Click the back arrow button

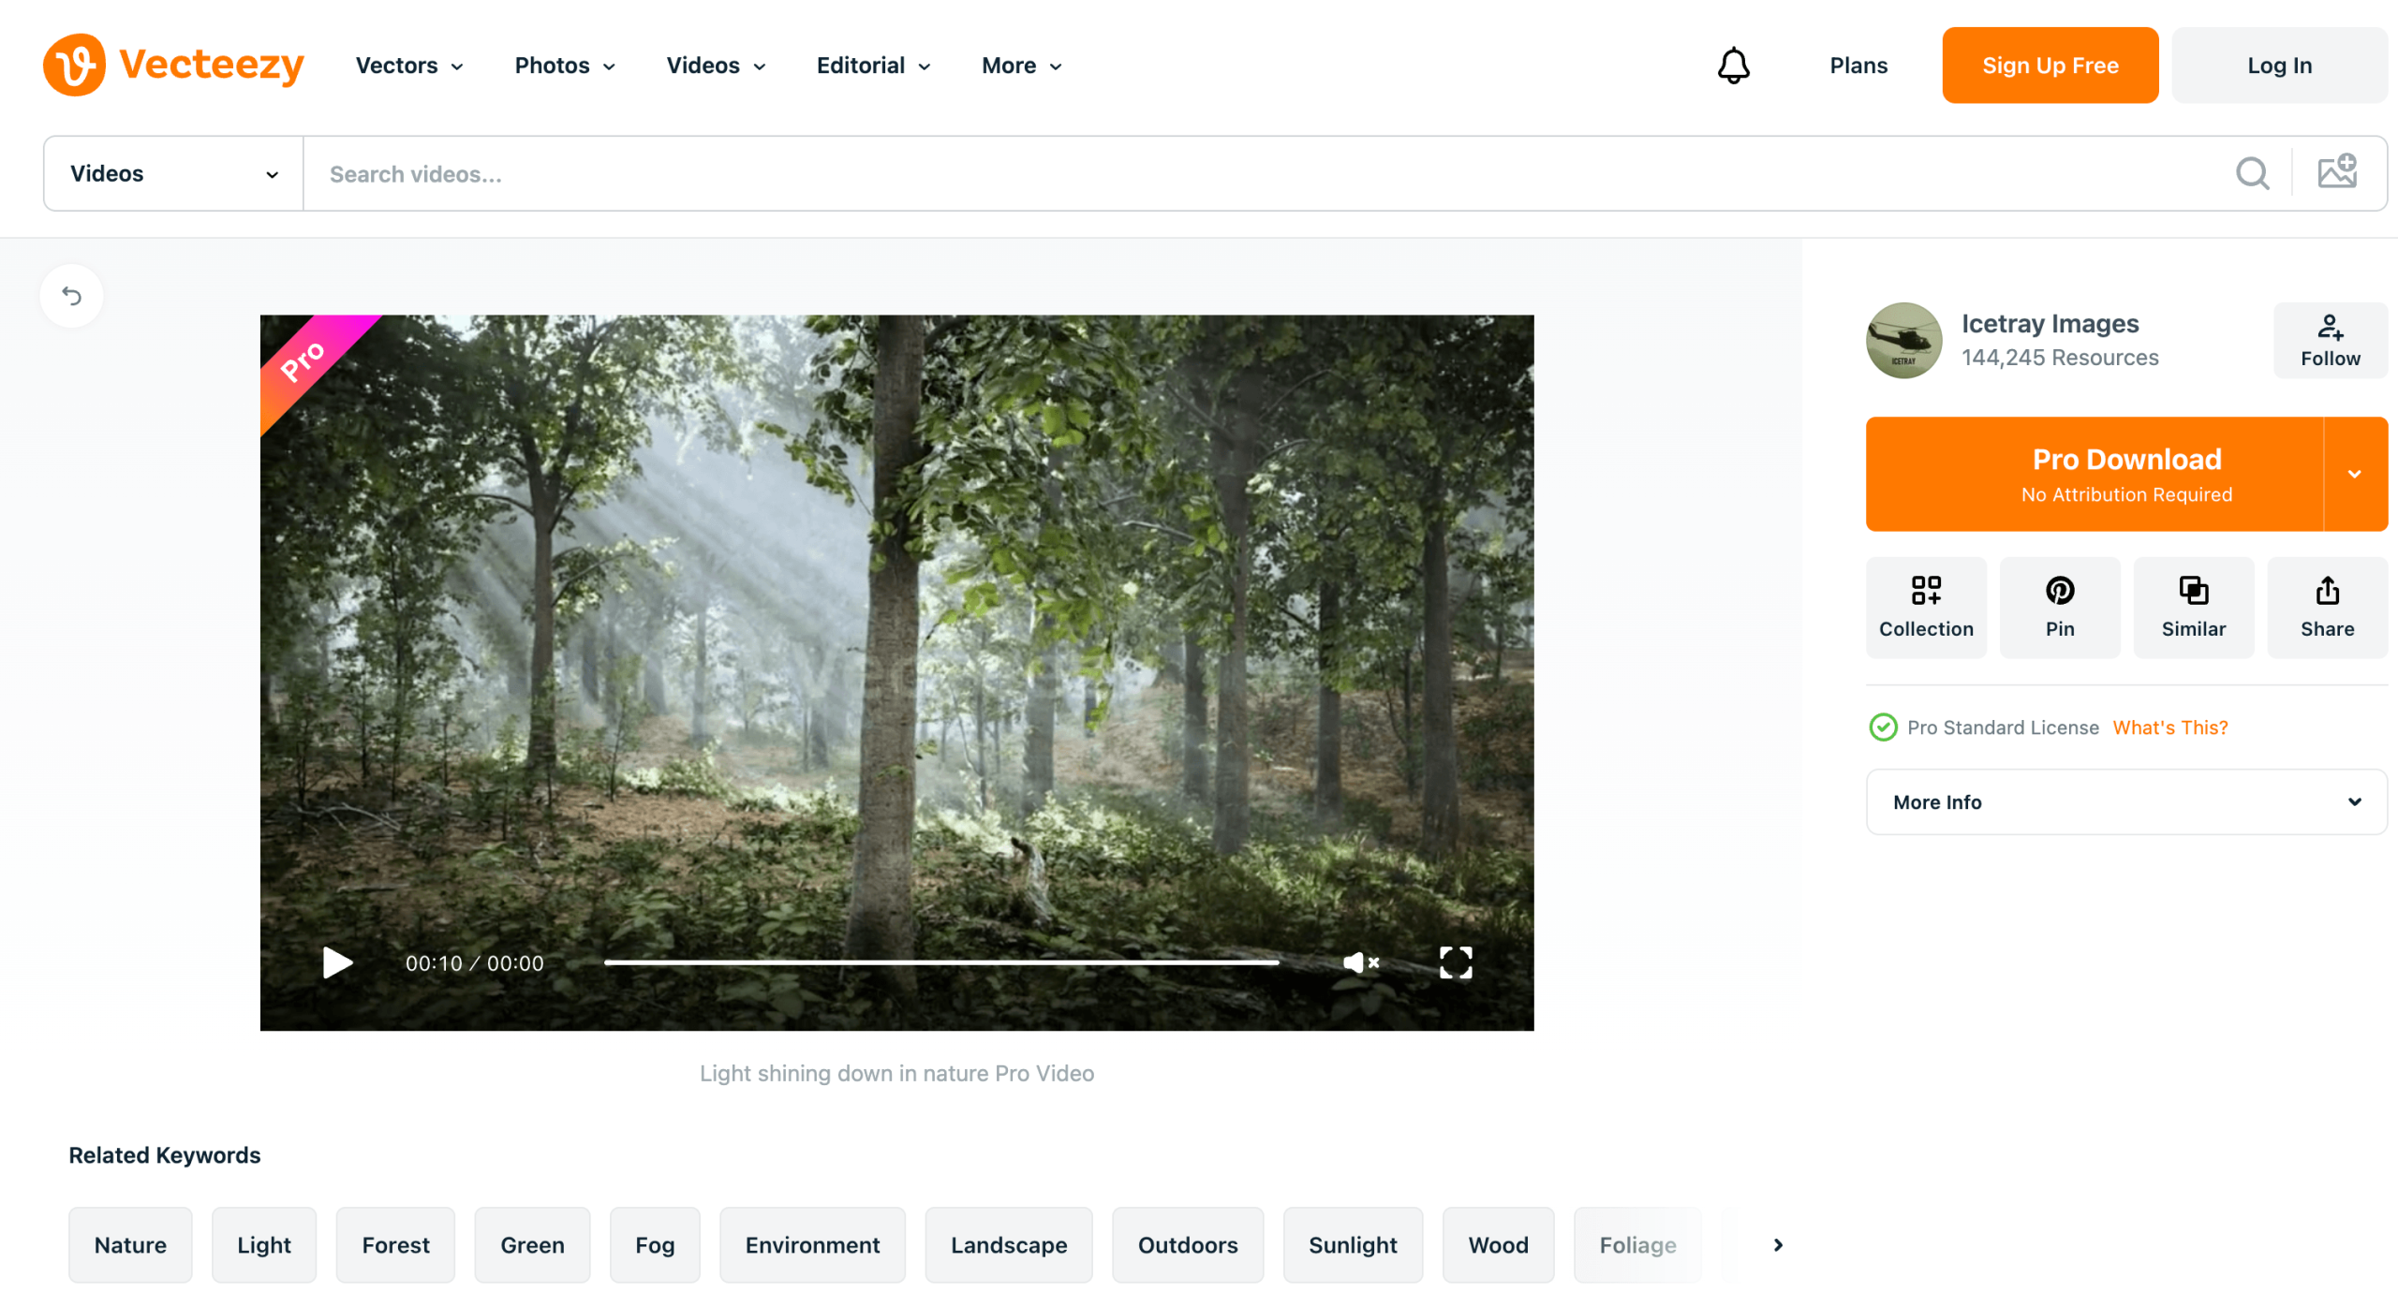72,296
